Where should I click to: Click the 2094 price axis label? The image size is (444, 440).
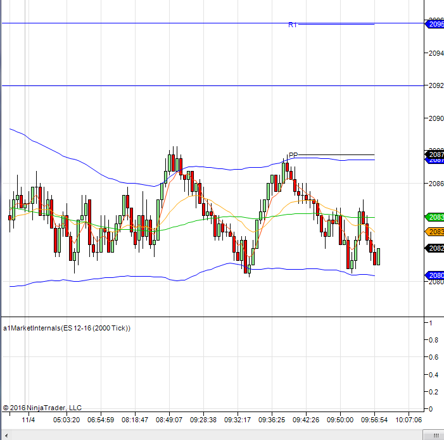pyautogui.click(x=436, y=53)
